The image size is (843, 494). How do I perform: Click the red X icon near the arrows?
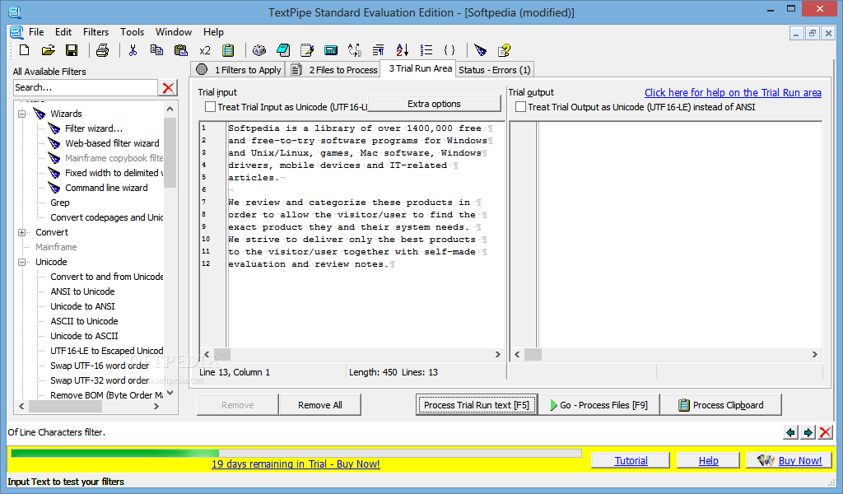tap(826, 432)
